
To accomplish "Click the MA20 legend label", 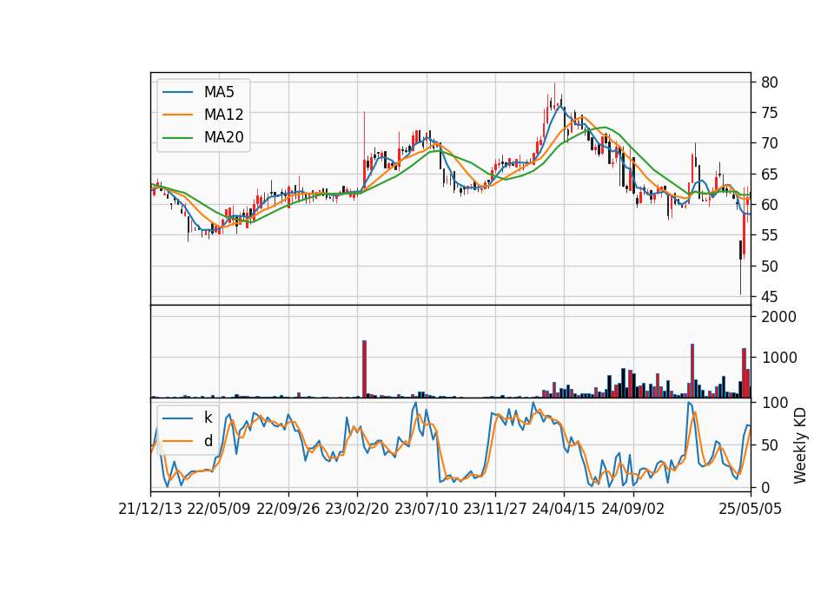I will click(223, 137).
